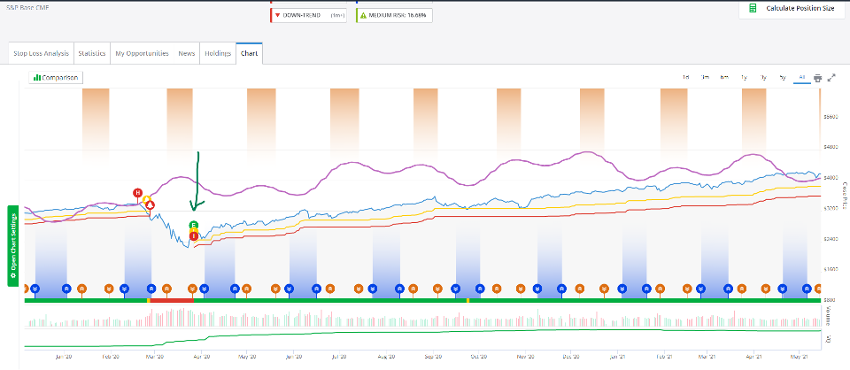This screenshot has height=370, width=850.
Task: Switch to the Stop Loss Analysis tab
Action: (41, 53)
